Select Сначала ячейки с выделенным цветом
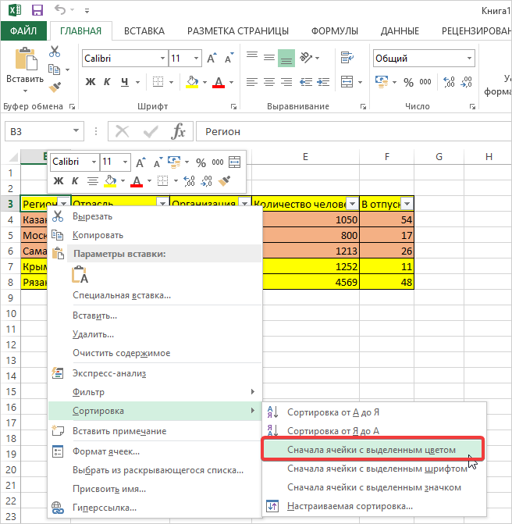 pyautogui.click(x=371, y=450)
